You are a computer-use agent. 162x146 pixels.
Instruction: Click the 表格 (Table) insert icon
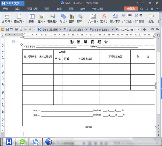[x=32, y=16]
